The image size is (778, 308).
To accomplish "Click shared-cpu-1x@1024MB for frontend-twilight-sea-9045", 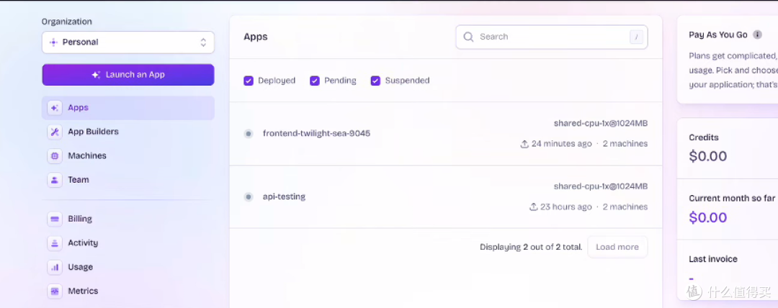I will (601, 124).
